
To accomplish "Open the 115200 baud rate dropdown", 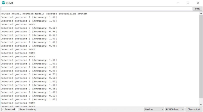I will tap(175, 109).
